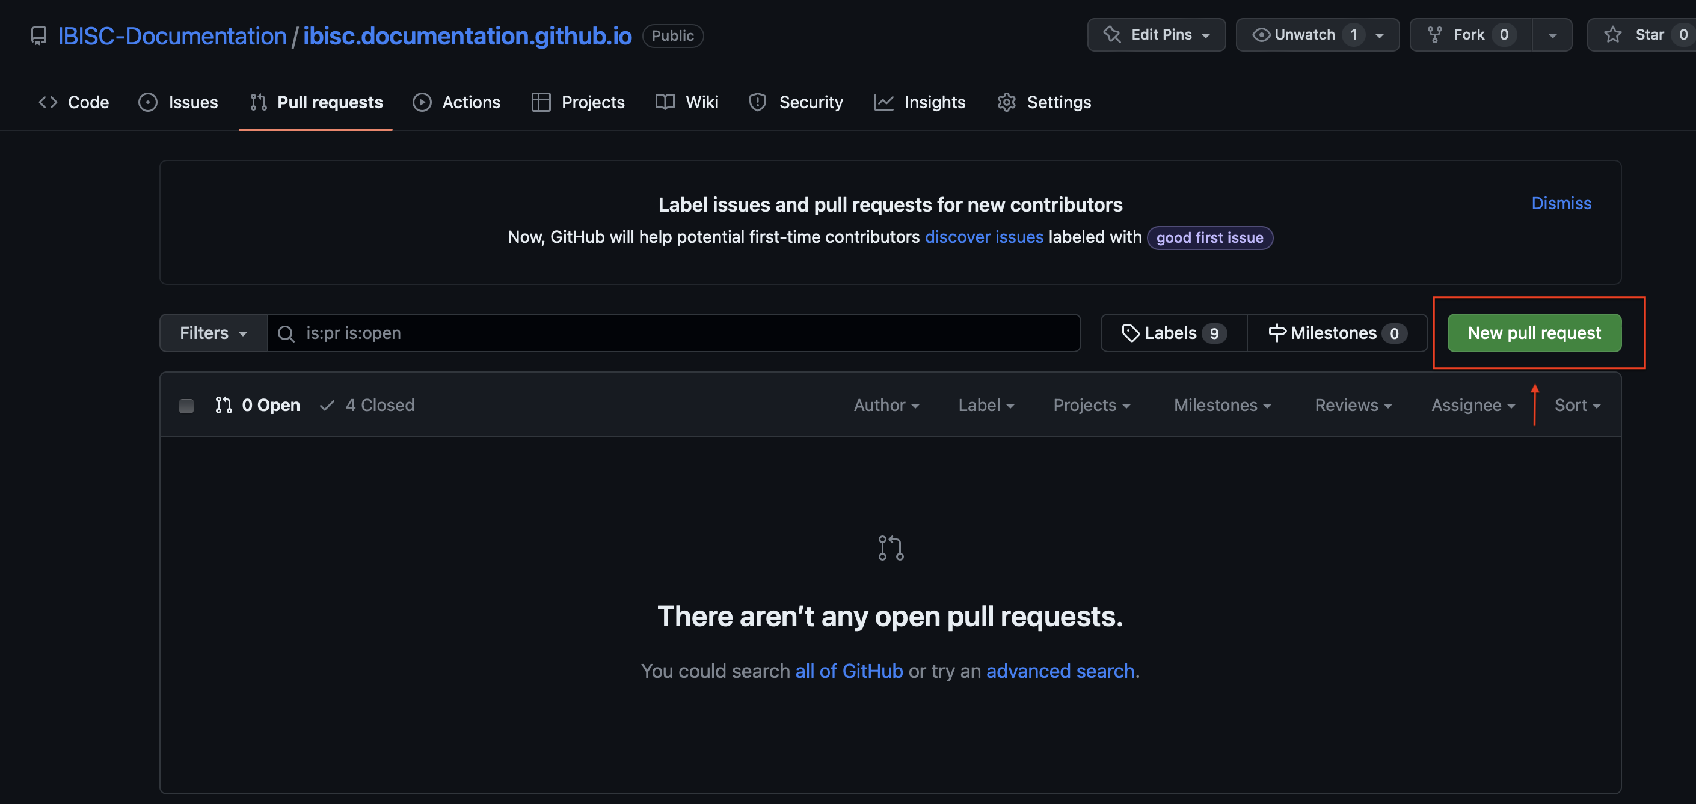Show the 4 Closed pull requests
The width and height of the screenshot is (1696, 804).
(x=367, y=405)
